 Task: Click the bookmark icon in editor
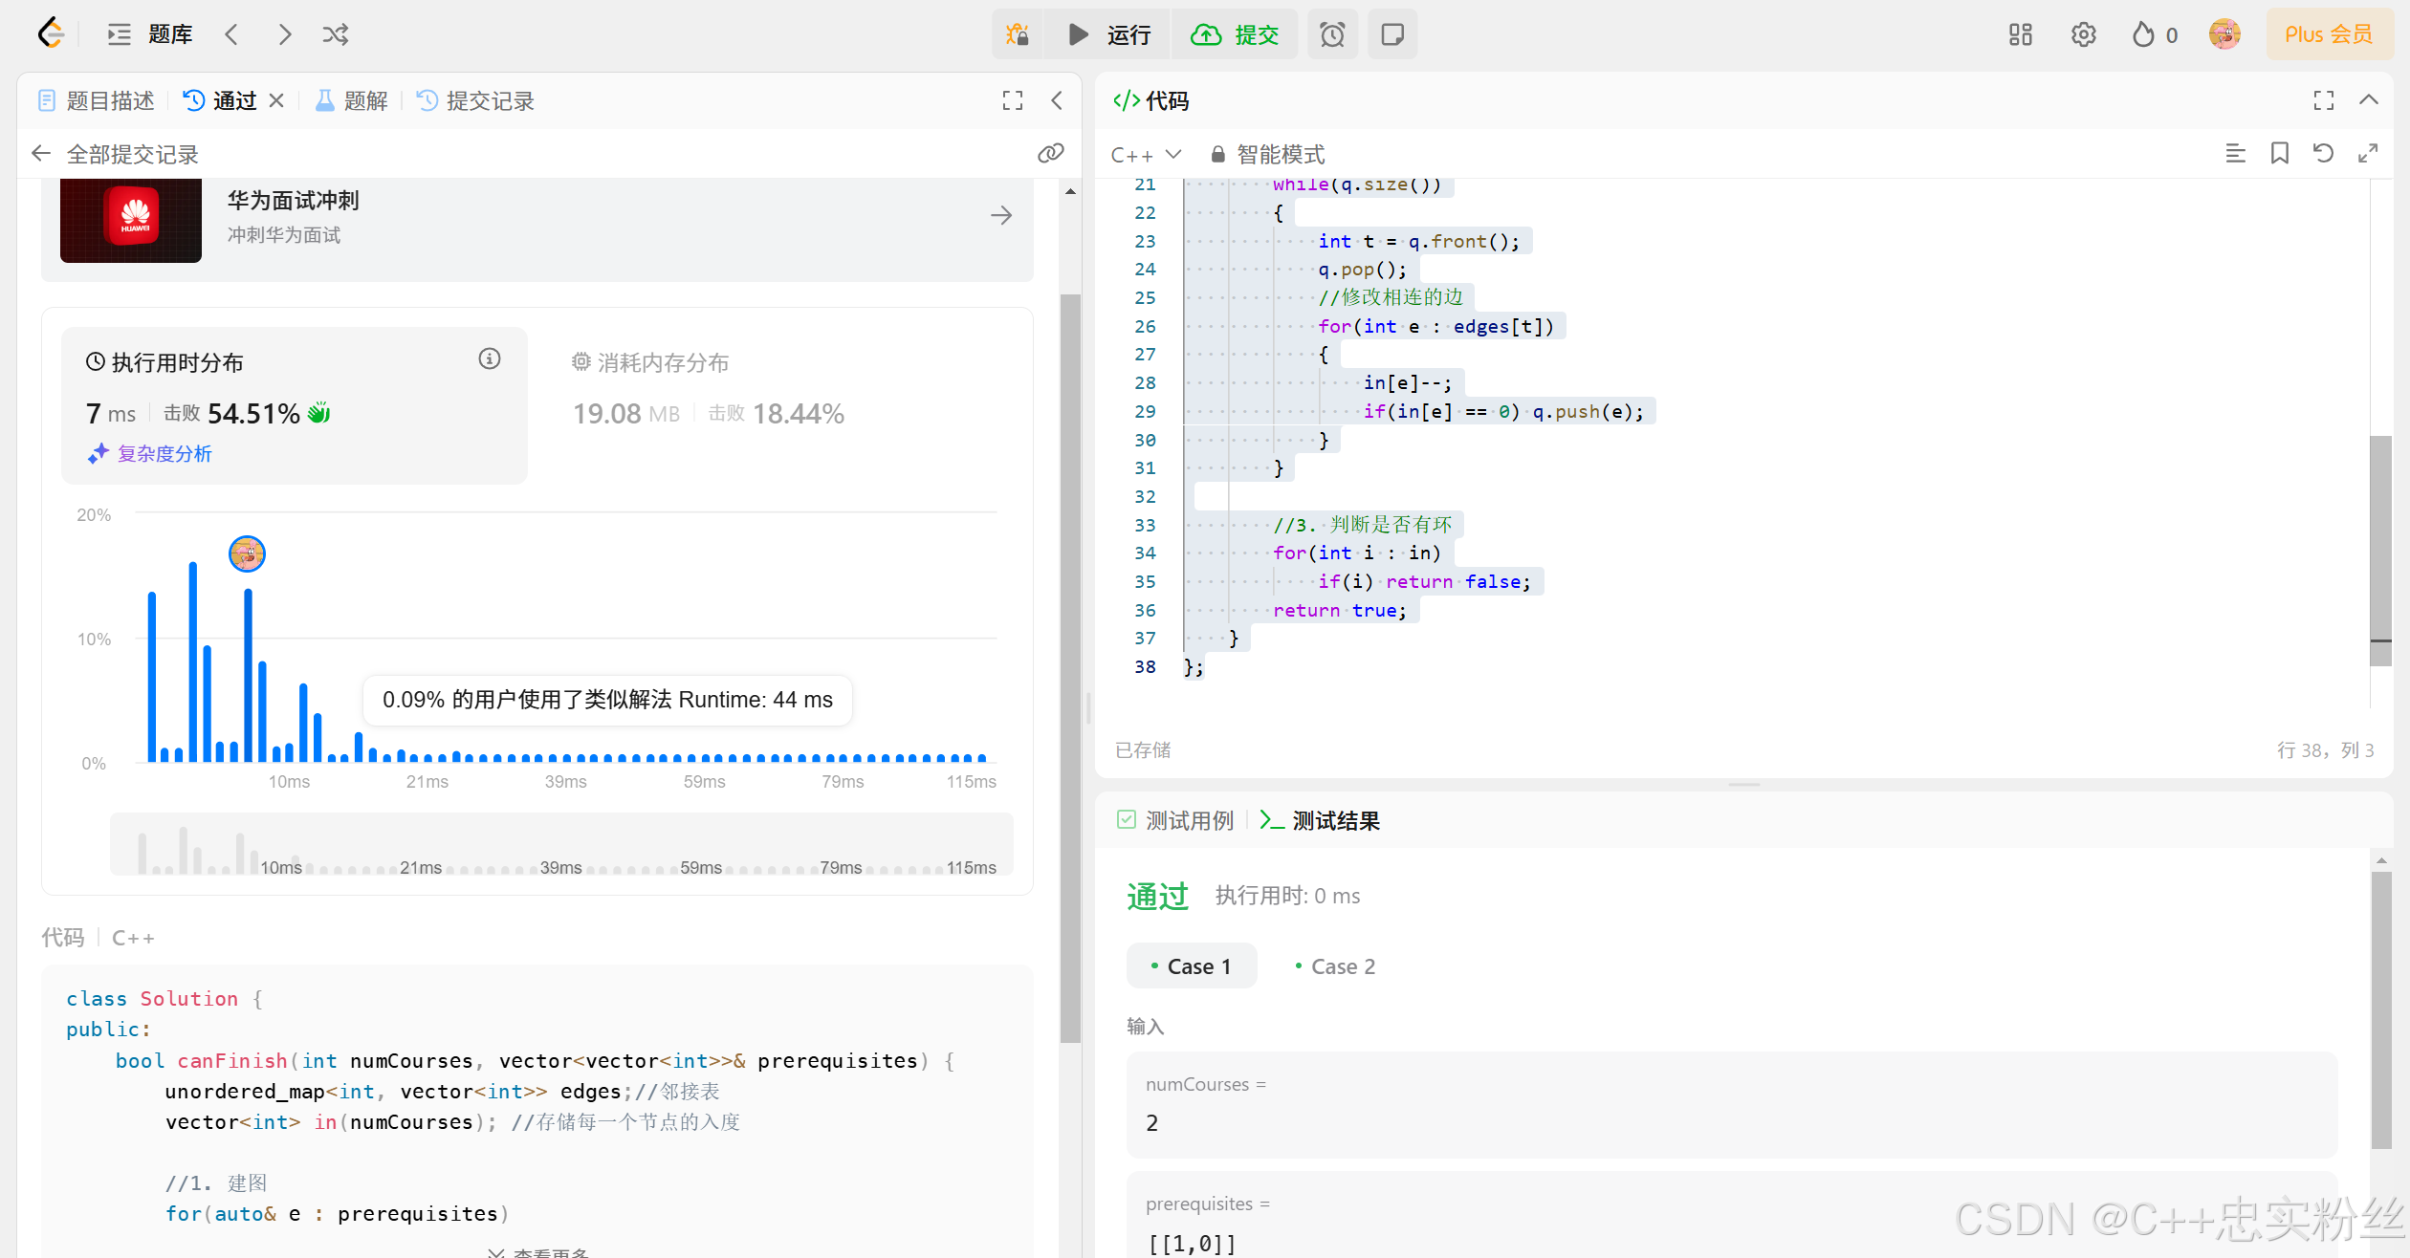pyautogui.click(x=2280, y=154)
